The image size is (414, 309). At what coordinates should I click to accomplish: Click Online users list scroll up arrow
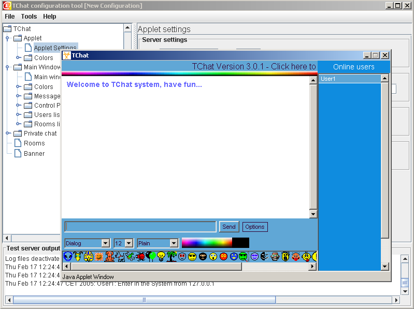[384, 78]
